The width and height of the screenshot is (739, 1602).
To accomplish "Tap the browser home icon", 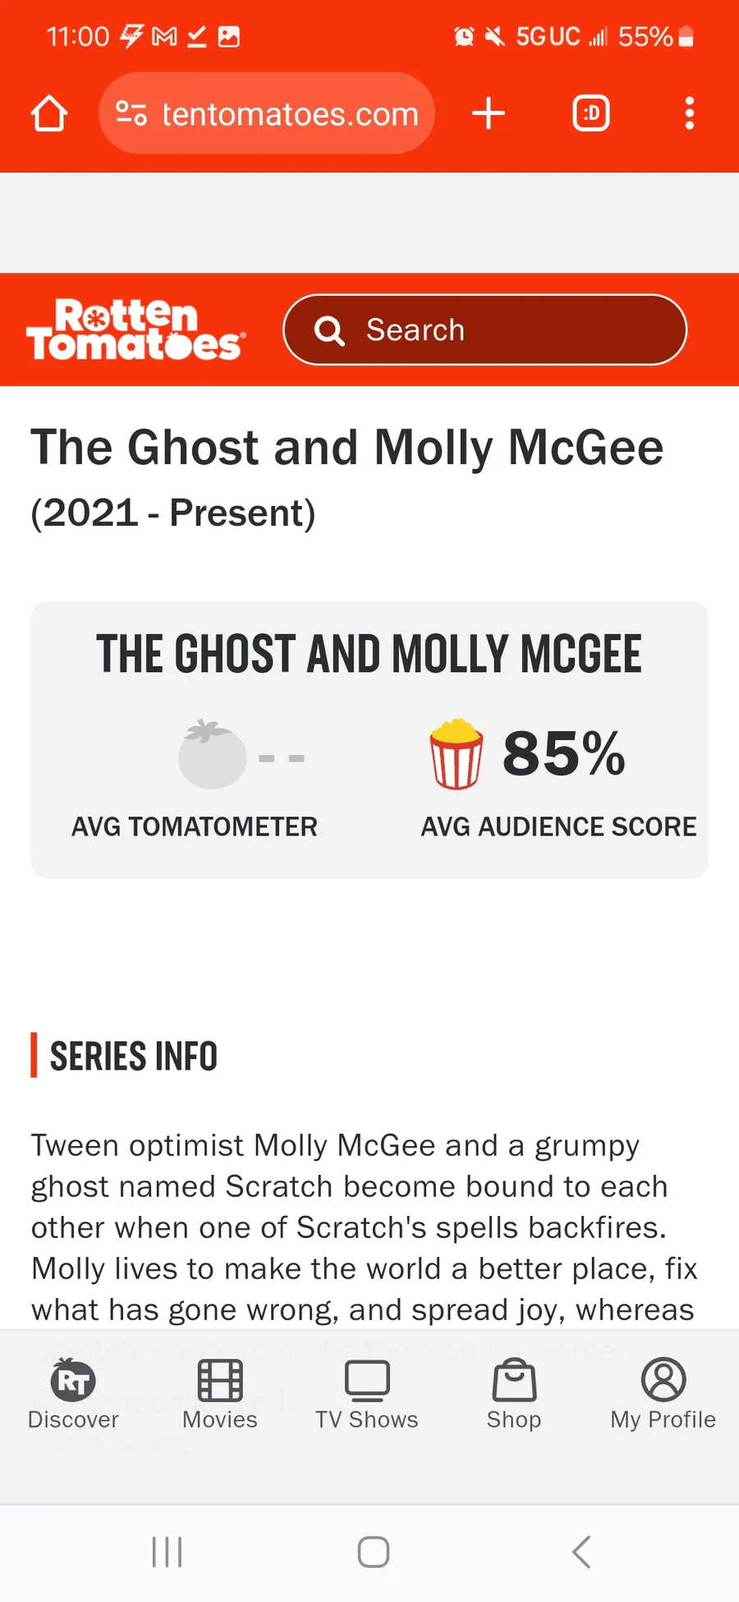I will [49, 113].
